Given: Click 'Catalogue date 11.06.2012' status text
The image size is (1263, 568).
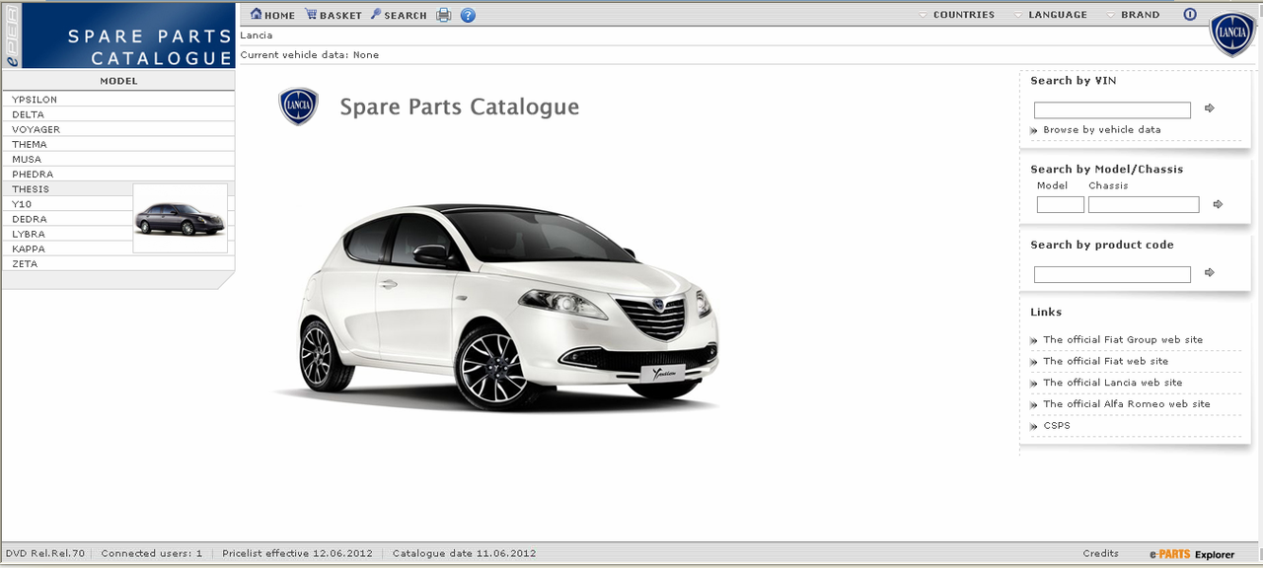Looking at the screenshot, I should pos(464,553).
